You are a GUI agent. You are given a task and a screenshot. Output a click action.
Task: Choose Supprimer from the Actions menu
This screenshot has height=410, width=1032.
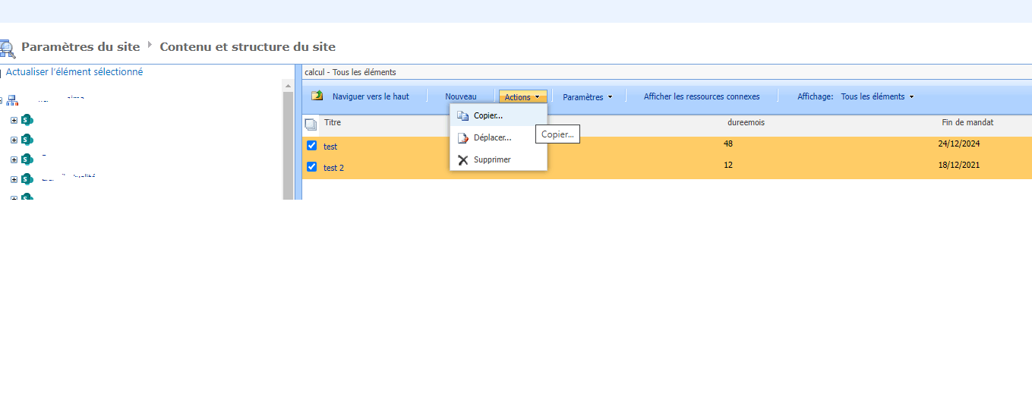(x=498, y=159)
